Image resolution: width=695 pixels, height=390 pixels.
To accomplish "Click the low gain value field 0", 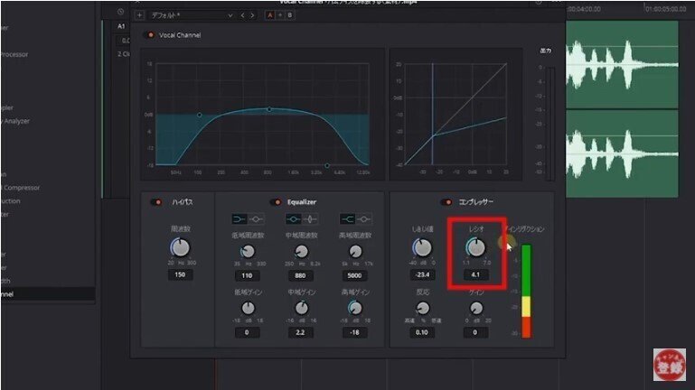I will (247, 332).
